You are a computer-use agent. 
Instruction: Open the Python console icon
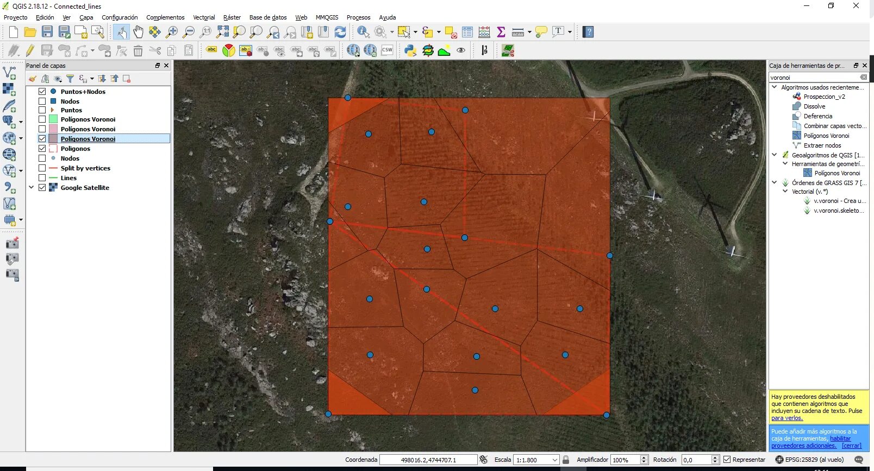(x=410, y=50)
